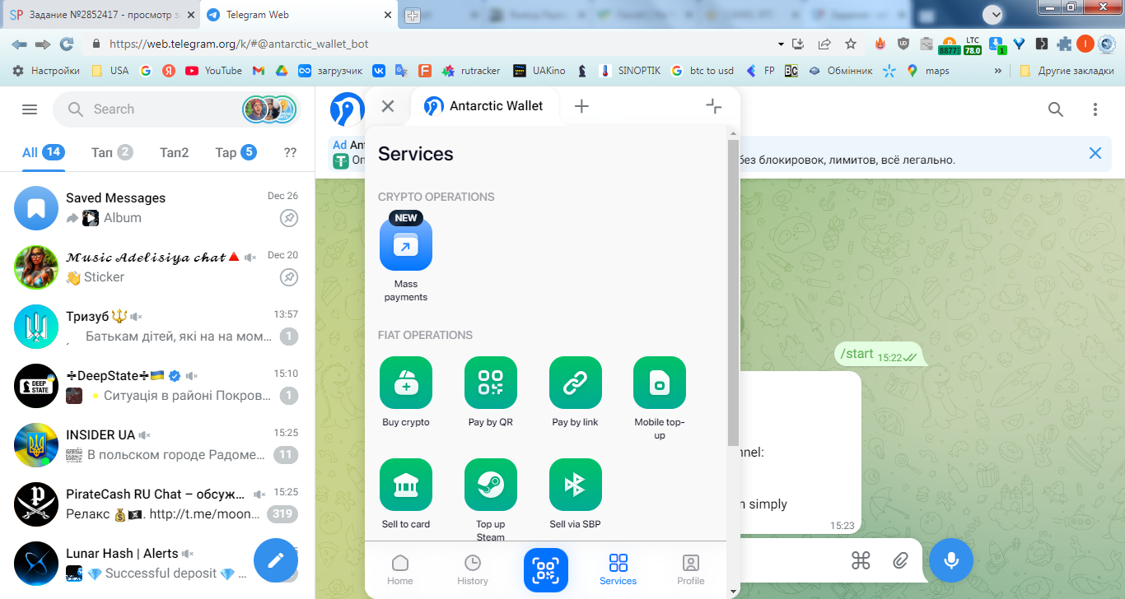Open the browser extensions puzzle icon
The height and width of the screenshot is (599, 1125).
[1064, 44]
